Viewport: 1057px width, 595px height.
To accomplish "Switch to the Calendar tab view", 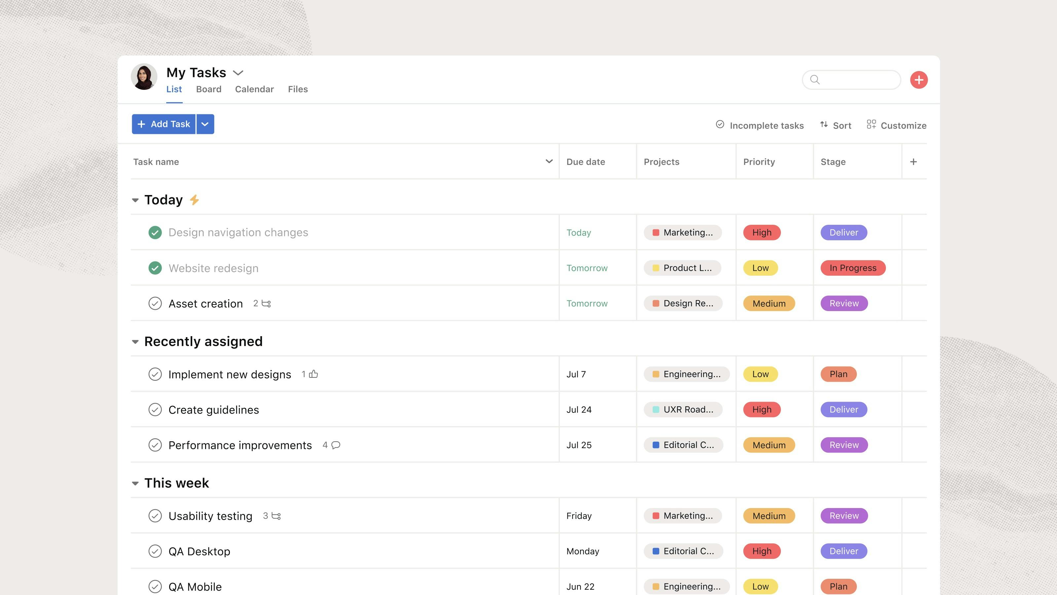I will point(254,89).
